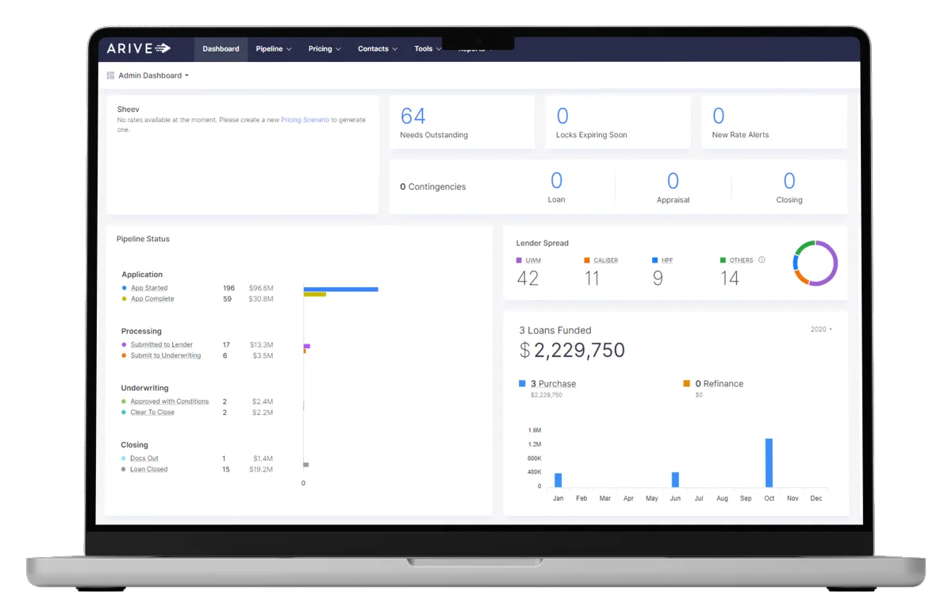952x611 pixels.
Task: Click the Loan Closed status link
Action: [x=149, y=470]
